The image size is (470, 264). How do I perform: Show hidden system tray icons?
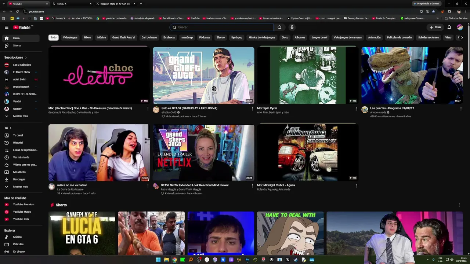428,260
